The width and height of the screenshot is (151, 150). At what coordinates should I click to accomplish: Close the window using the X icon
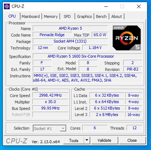point(139,6)
